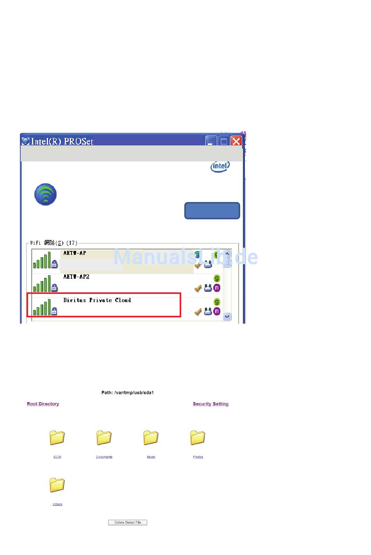Click the green g badge in AETW-AP2 row
The height and width of the screenshot is (555, 371).
pos(217,278)
